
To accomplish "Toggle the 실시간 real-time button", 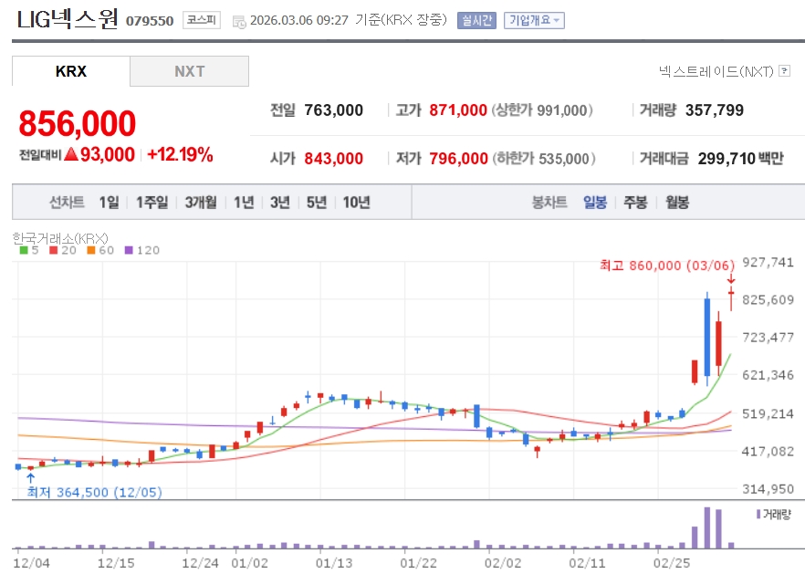I will pyautogui.click(x=476, y=20).
